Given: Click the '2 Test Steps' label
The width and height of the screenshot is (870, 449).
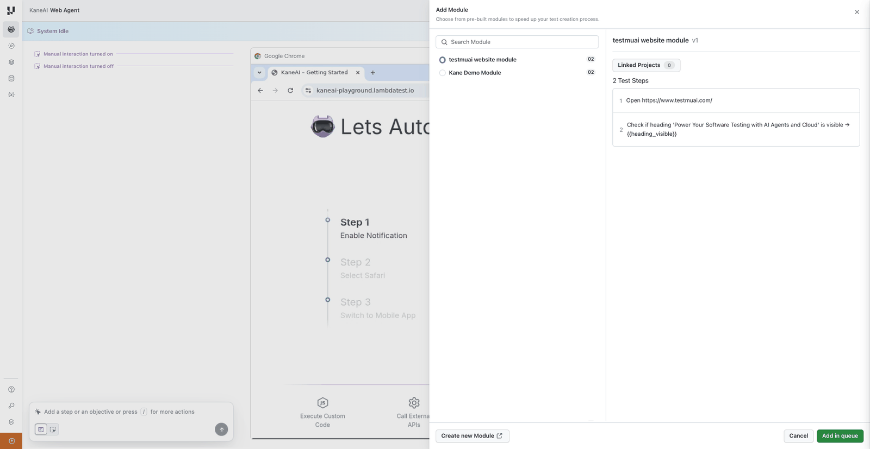Looking at the screenshot, I should [631, 81].
